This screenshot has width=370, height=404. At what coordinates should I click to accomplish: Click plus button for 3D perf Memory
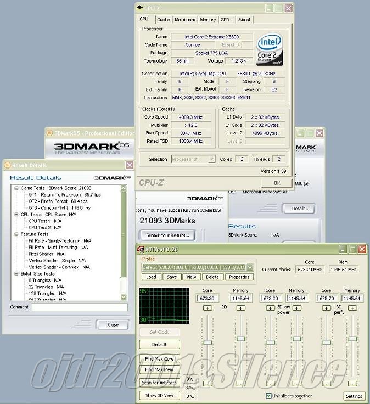[x=352, y=308]
